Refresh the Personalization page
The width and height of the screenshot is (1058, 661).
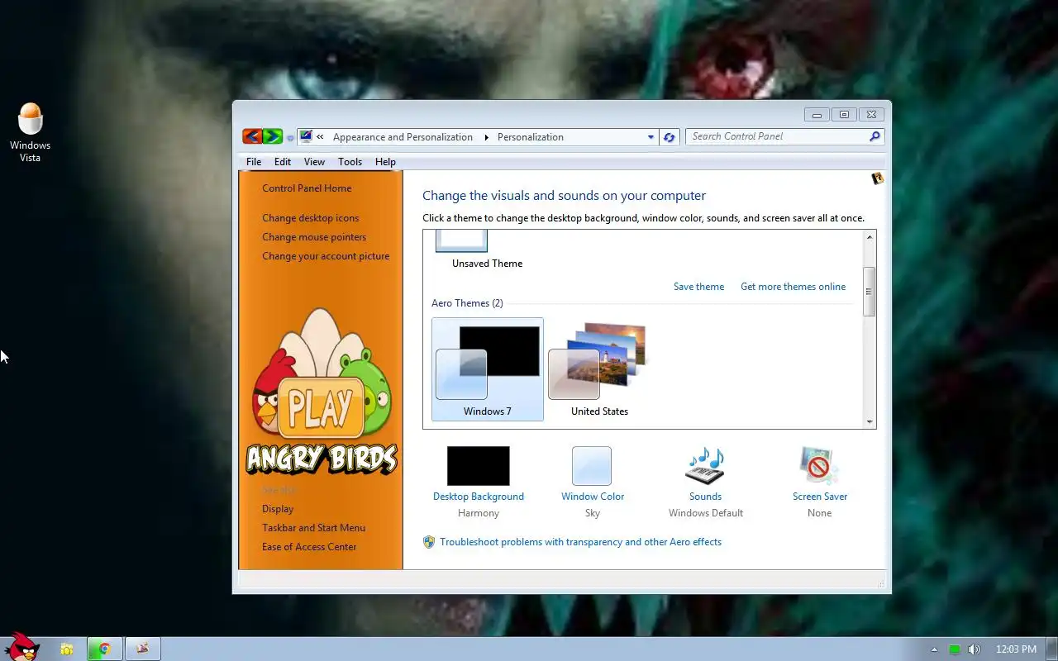670,137
